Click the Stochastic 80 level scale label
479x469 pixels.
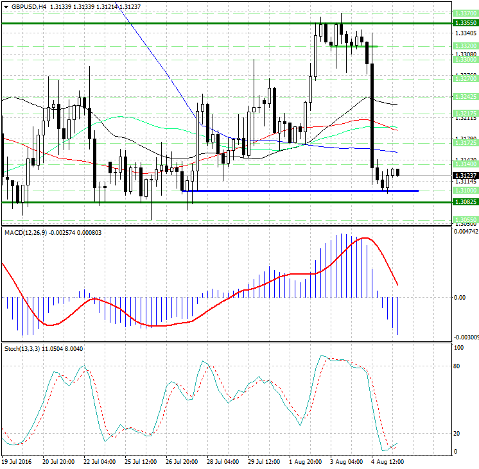(458, 366)
